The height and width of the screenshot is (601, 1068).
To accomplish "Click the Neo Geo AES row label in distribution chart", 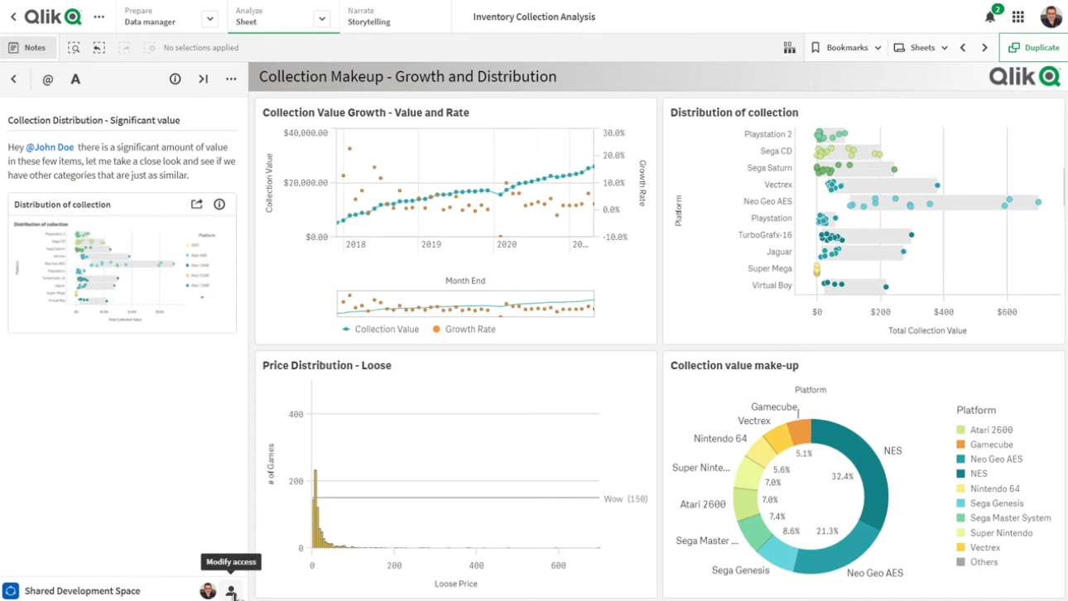I will pos(767,201).
